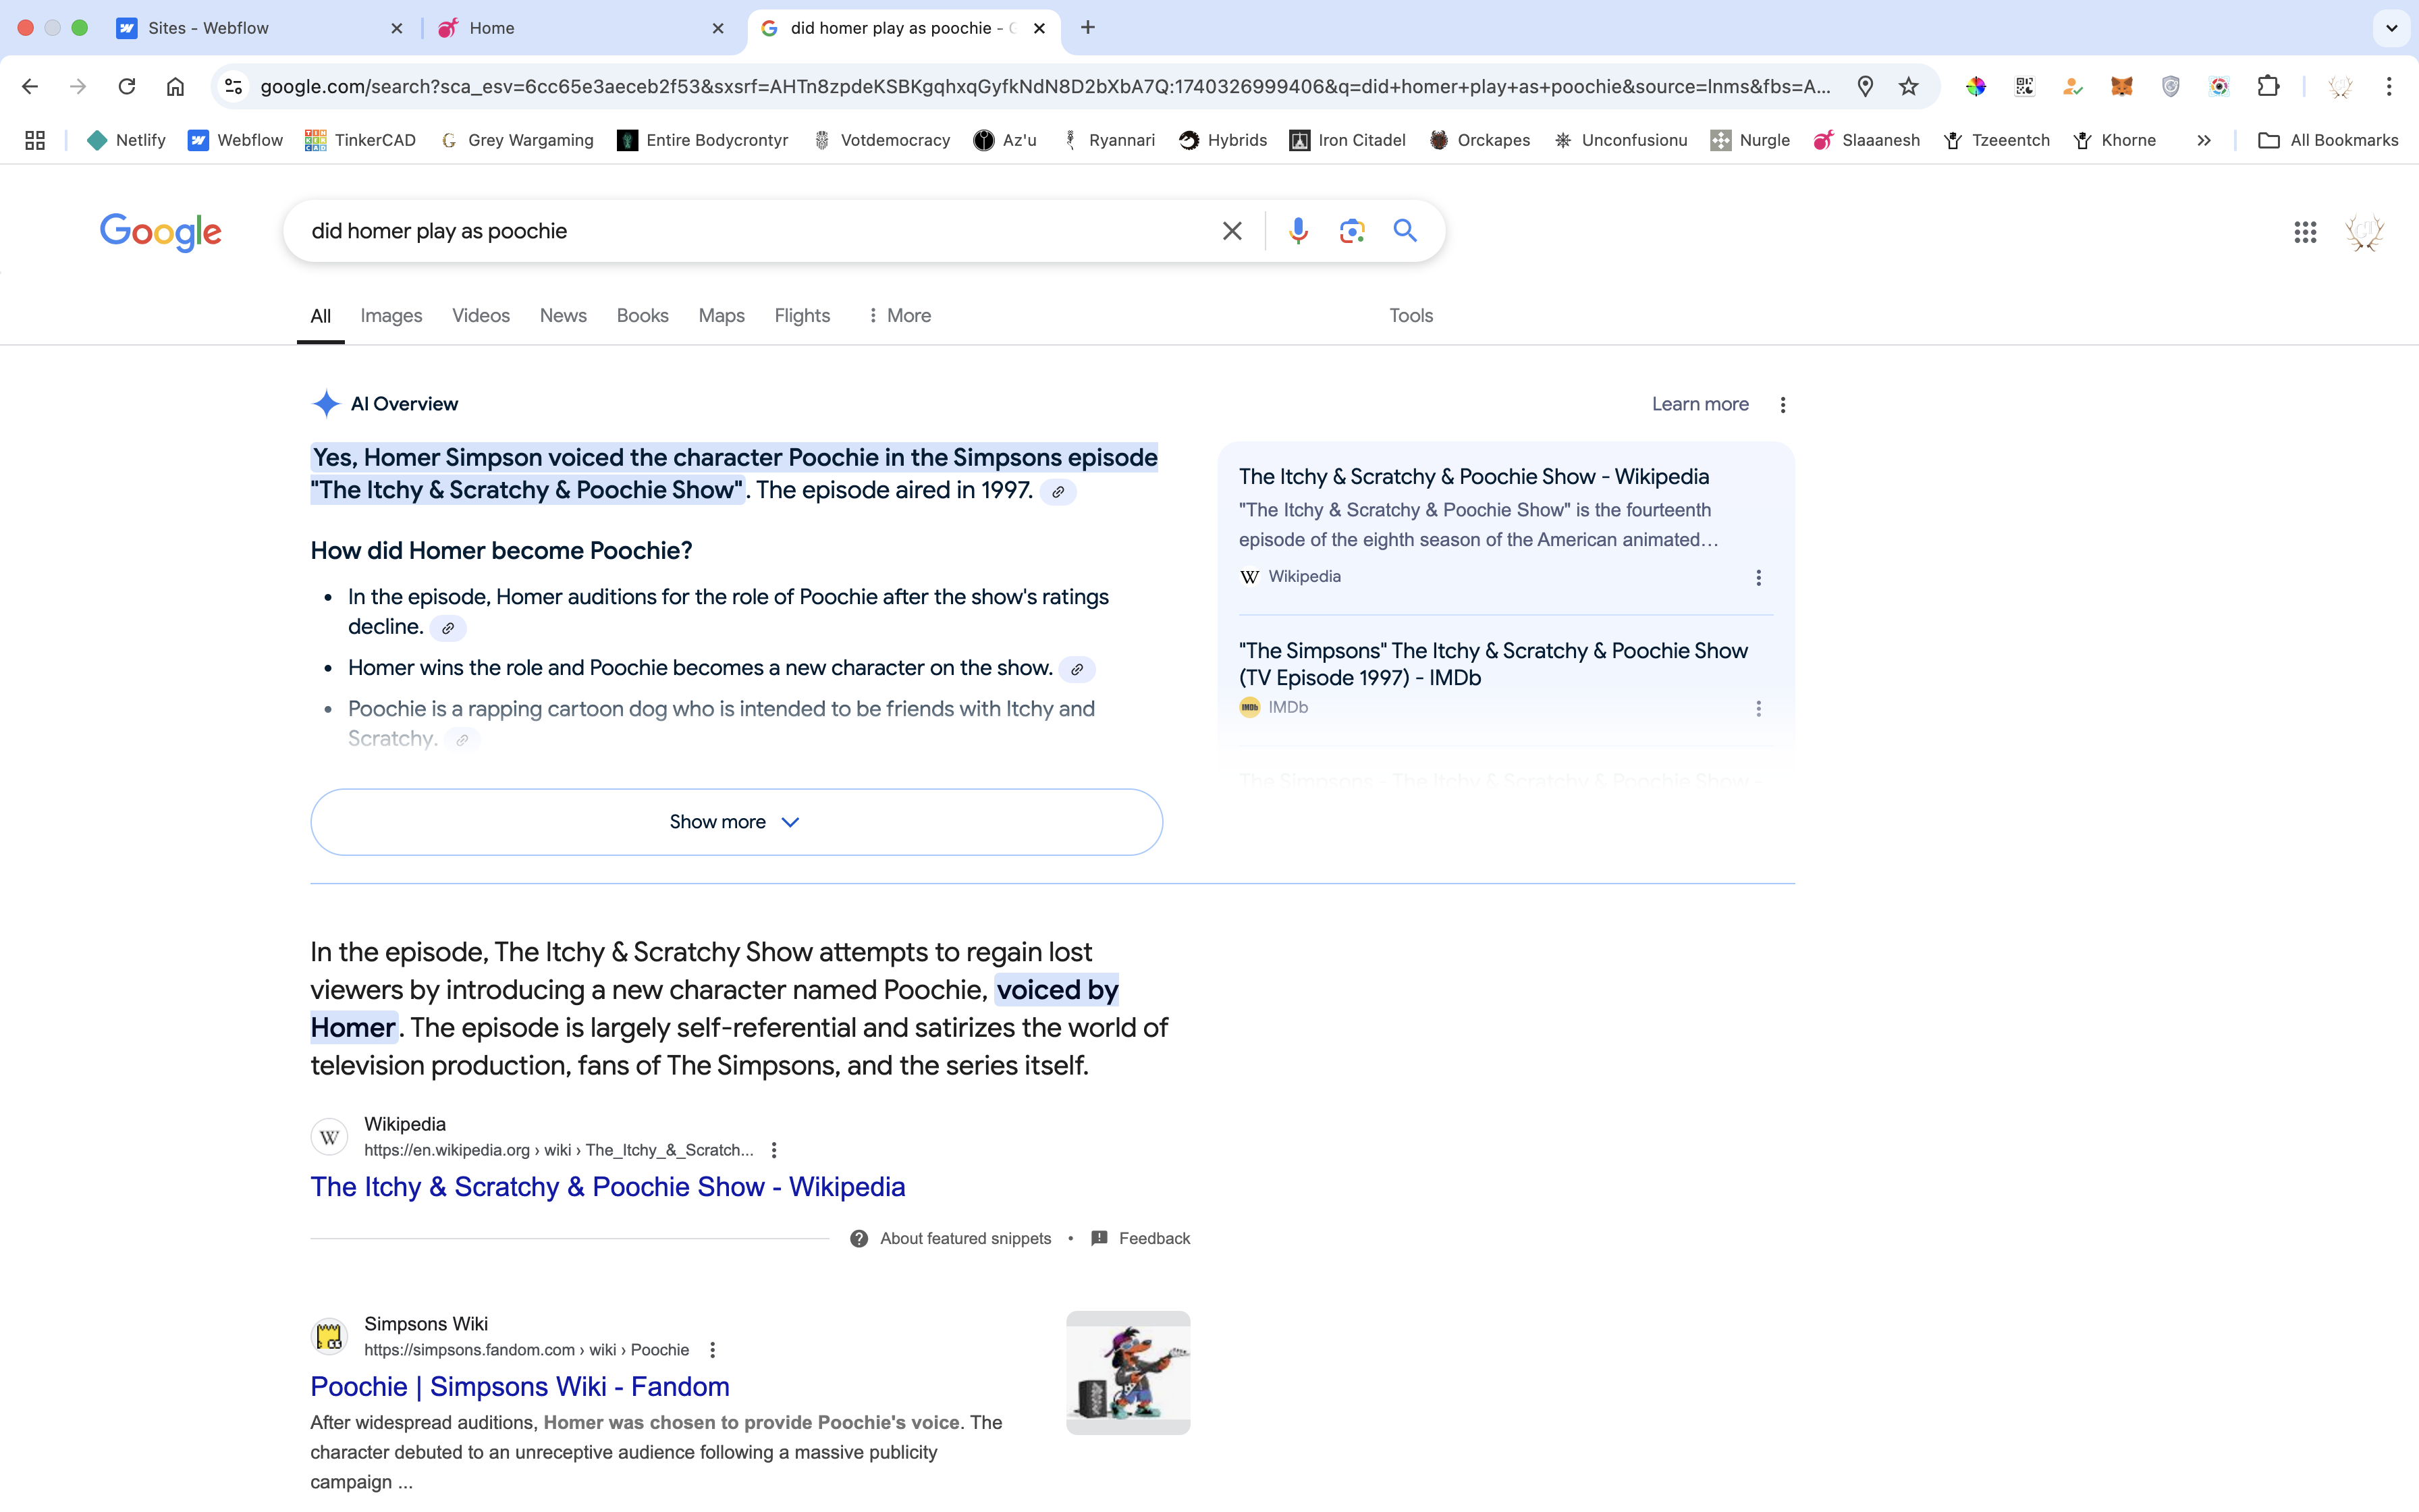Switch to the Images results tab
This screenshot has height=1512, width=2419.
[x=391, y=315]
